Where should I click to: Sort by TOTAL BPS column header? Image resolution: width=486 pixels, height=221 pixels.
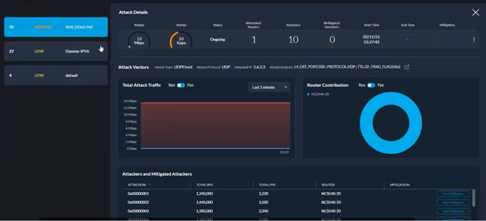click(204, 185)
